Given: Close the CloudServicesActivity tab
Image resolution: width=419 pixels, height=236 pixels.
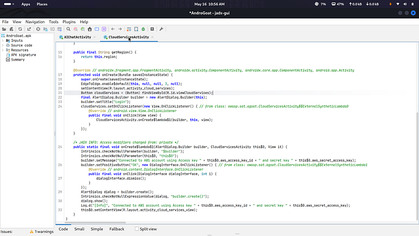Looking at the screenshot, I should click(x=152, y=37).
